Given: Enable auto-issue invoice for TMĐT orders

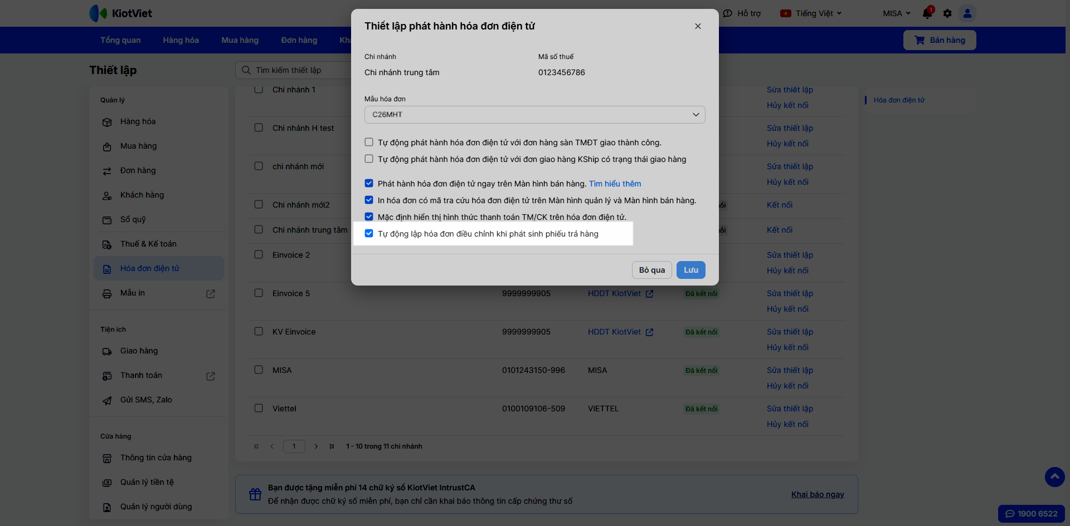Looking at the screenshot, I should [x=369, y=142].
